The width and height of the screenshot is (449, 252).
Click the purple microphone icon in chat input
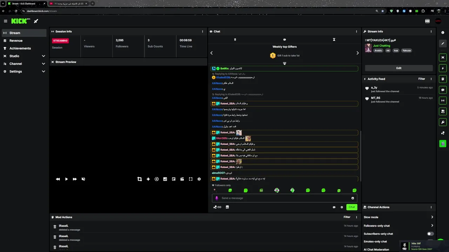coord(216,198)
